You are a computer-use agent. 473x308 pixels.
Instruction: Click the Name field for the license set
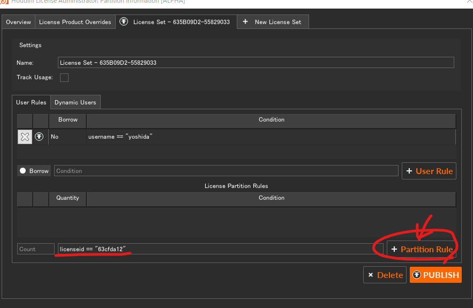click(x=256, y=63)
